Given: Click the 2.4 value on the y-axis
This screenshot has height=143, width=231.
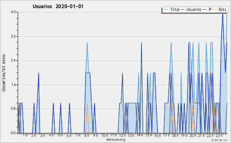Looking at the screenshot, I should click(13, 60).
